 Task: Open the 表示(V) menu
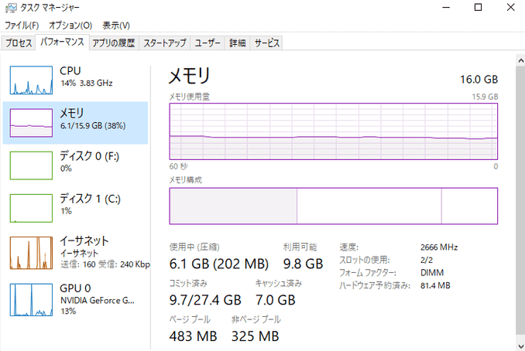(x=116, y=26)
